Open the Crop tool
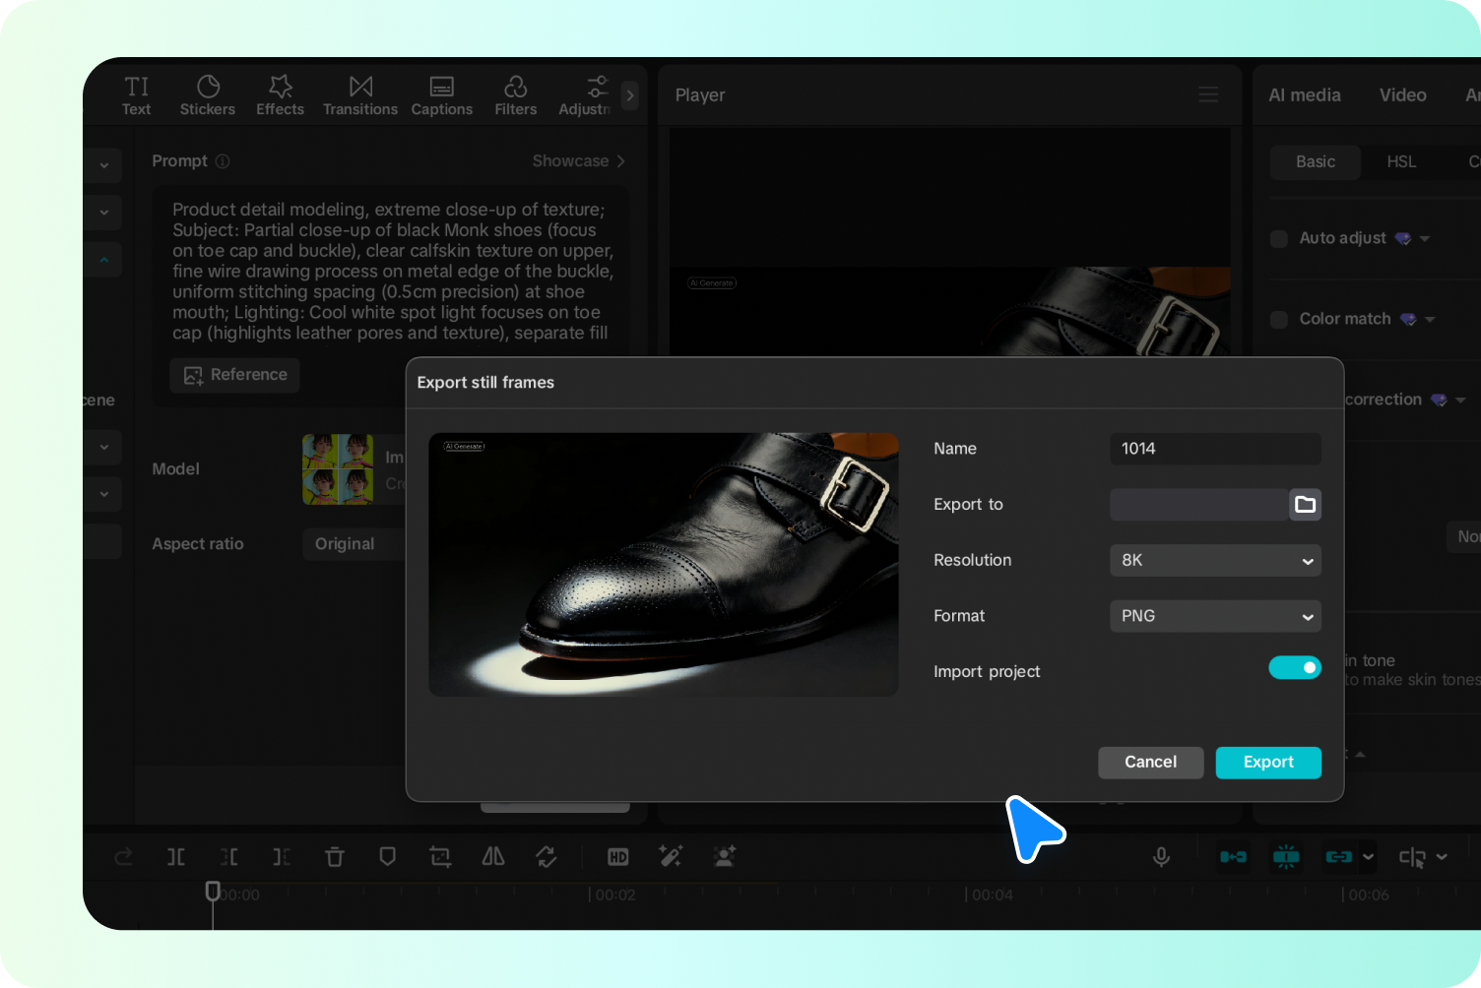 [439, 856]
